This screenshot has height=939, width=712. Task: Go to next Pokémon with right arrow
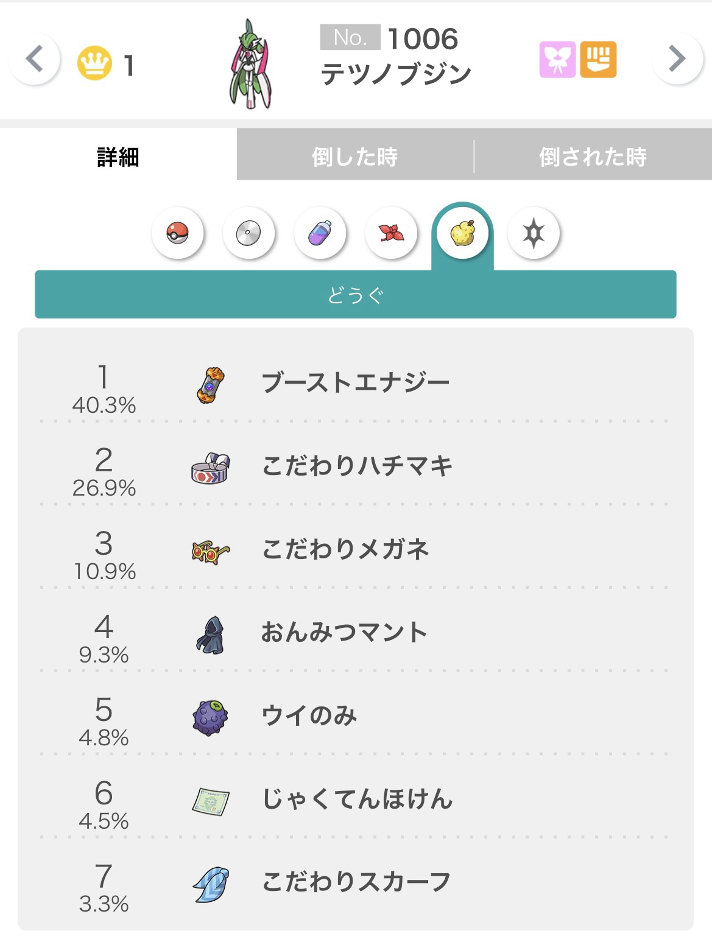click(677, 59)
